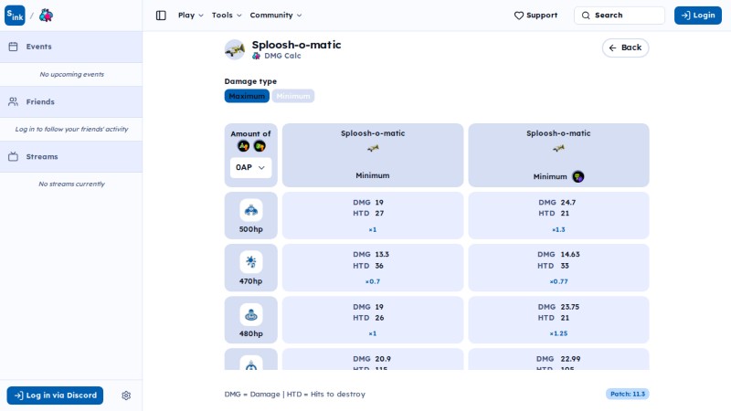The width and height of the screenshot is (731, 411).
Task: Click weapon icon in first Sploosh-o-matic column
Action: (x=373, y=149)
